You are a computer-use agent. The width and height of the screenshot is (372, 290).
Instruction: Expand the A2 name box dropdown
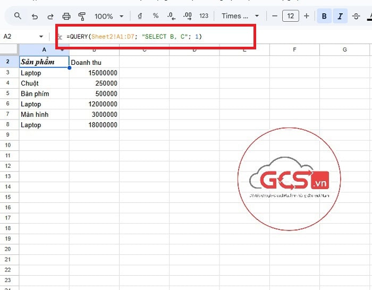coord(41,37)
